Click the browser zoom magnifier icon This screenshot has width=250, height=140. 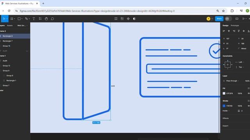(218, 11)
